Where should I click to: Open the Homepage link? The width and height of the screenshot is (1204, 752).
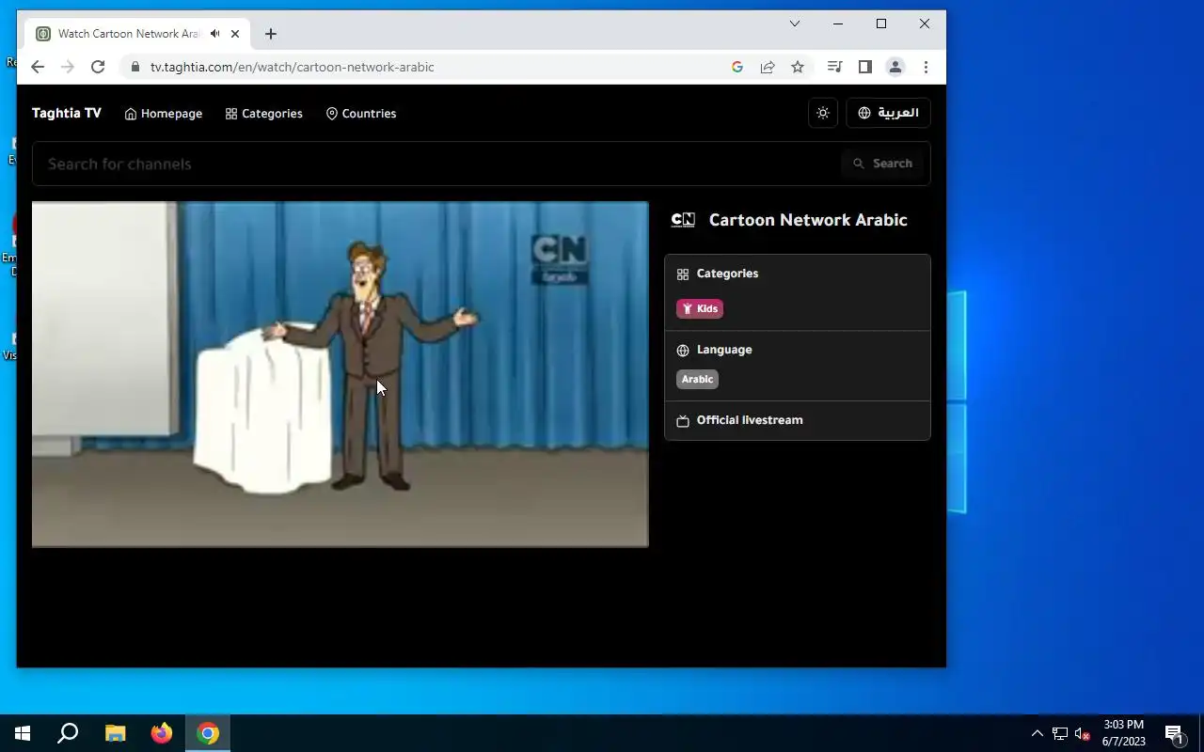coord(164,114)
